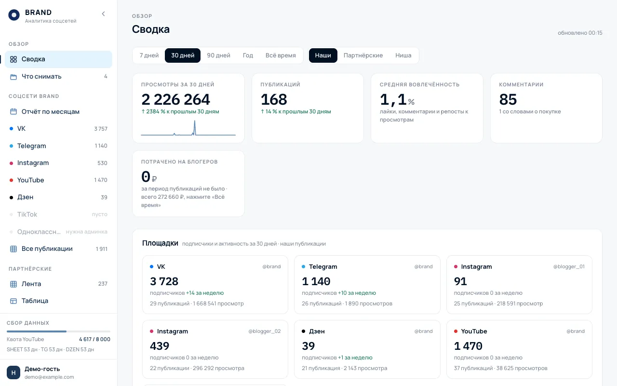Click the Потрачено на блогеров card
Screen dimensions: 617x386
[188, 184]
